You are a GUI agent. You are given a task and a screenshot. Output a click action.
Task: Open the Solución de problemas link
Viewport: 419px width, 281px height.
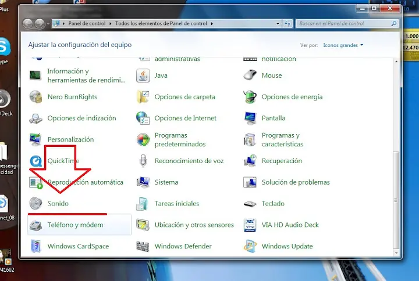tap(296, 182)
